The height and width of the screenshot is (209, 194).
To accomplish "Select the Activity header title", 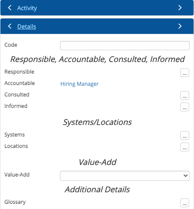I will point(27,8).
